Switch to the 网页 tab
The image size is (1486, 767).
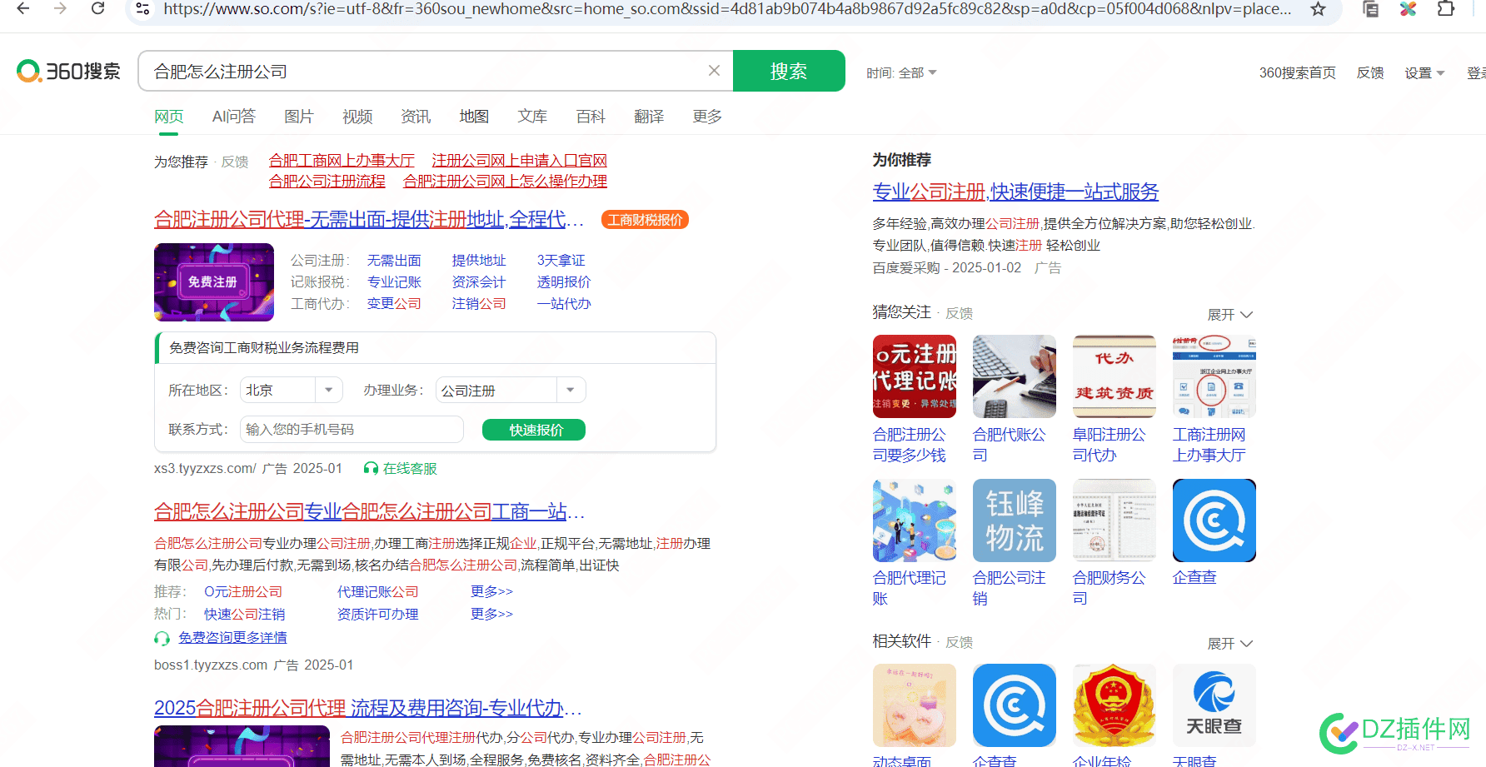pos(169,117)
